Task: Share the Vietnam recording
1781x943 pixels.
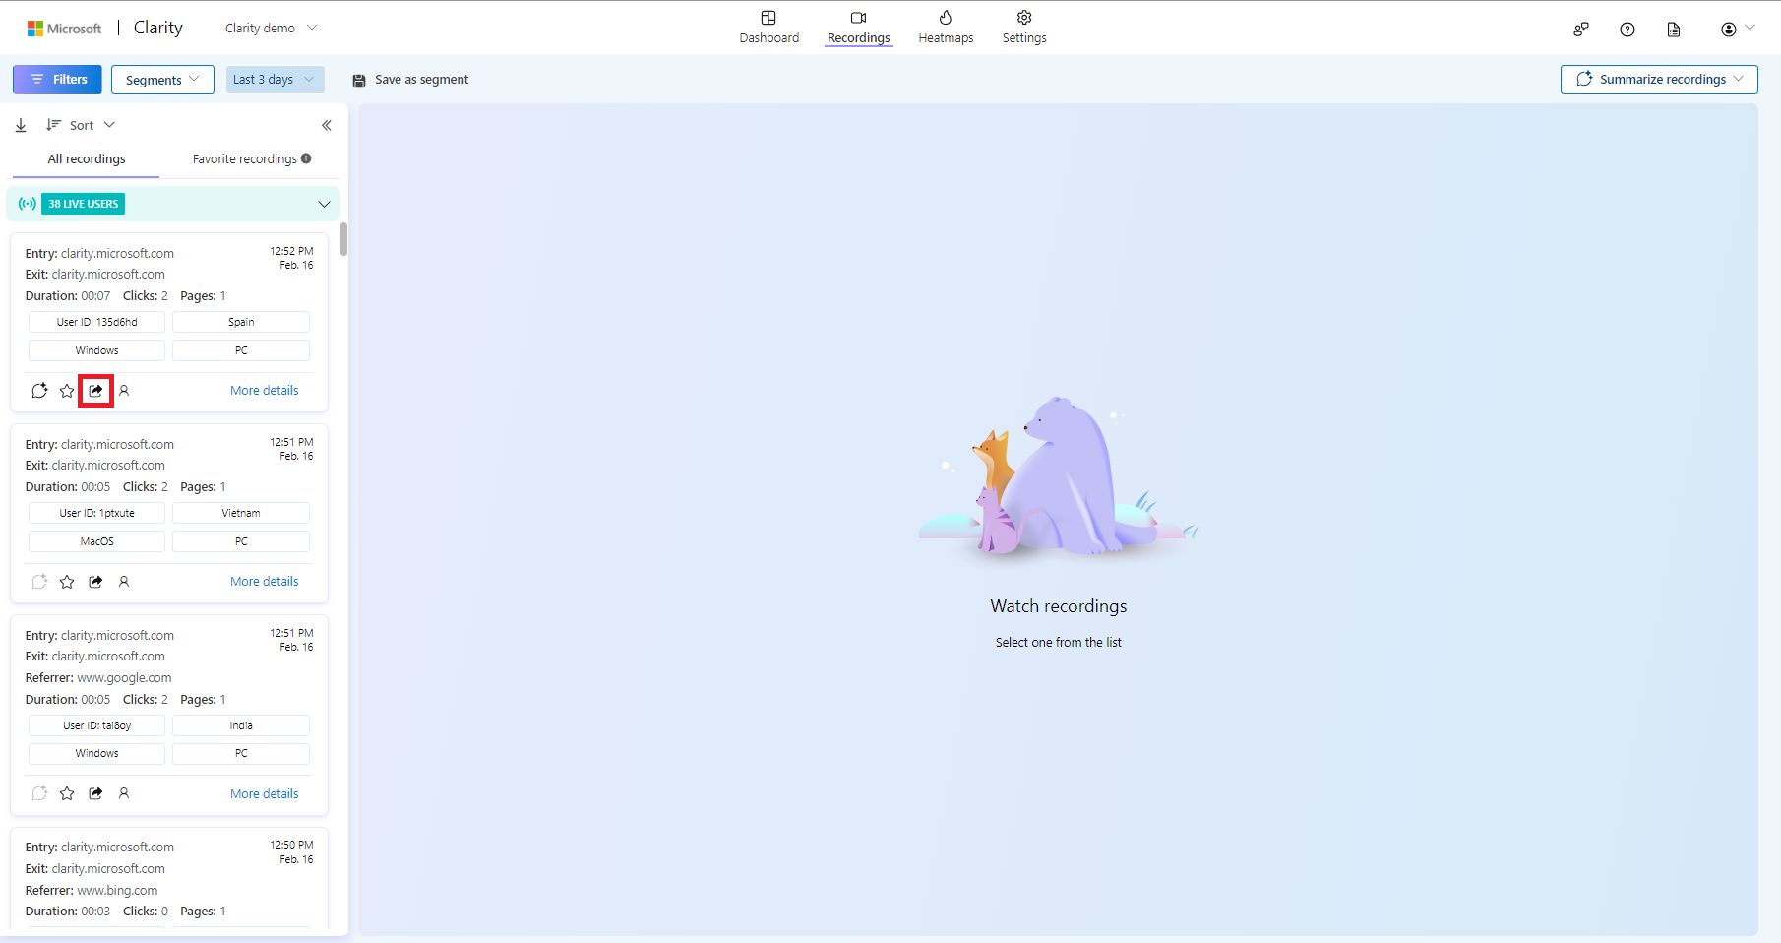Action: click(x=95, y=581)
